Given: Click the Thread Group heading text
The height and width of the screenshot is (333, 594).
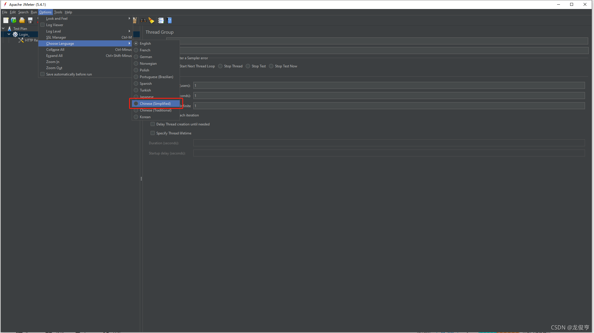Looking at the screenshot, I should point(160,32).
